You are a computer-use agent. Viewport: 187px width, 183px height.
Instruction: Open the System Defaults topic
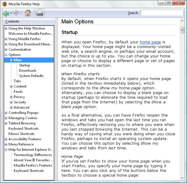31,76
